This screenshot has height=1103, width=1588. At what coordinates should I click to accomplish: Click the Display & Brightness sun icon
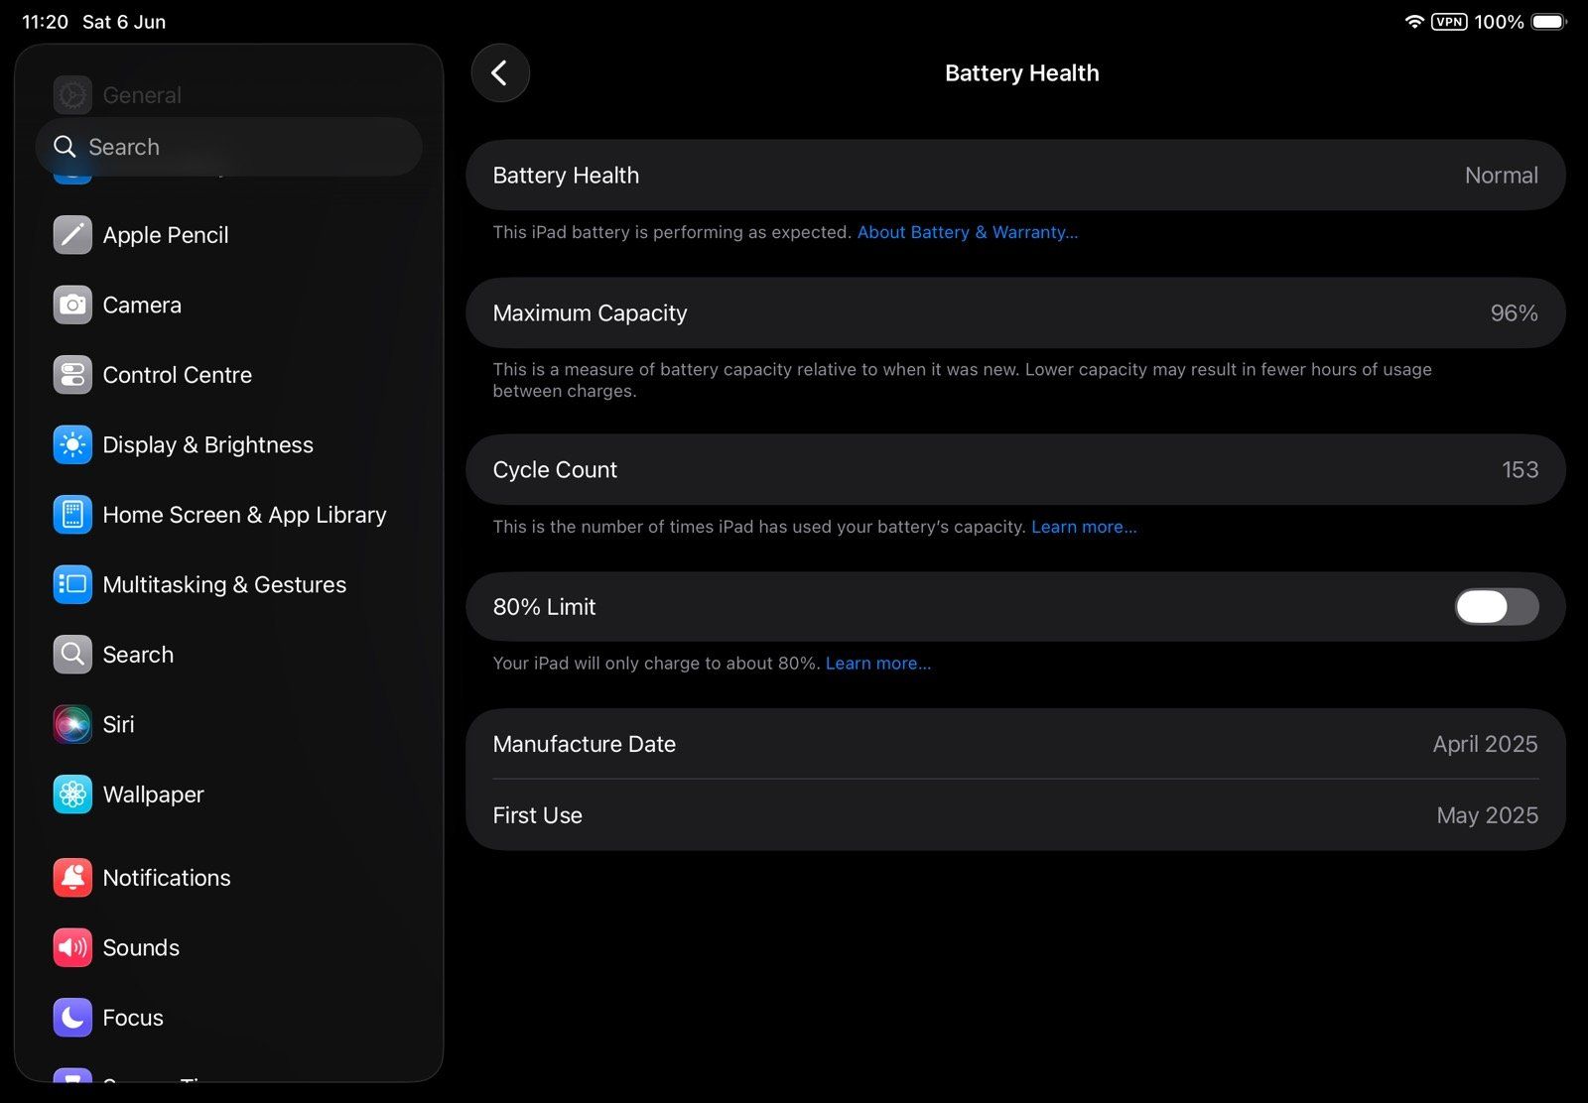[x=72, y=444]
